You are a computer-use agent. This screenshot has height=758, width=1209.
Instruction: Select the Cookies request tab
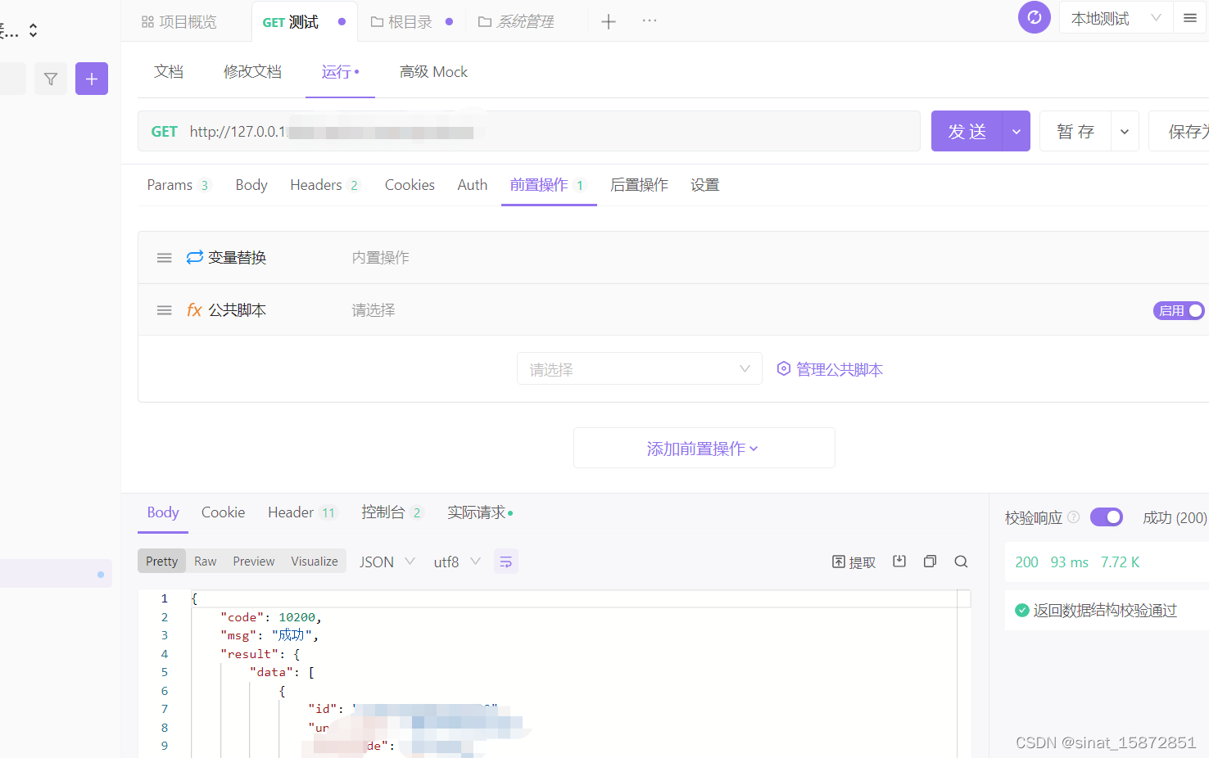click(410, 185)
